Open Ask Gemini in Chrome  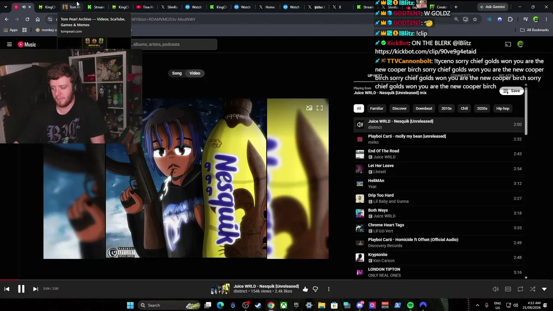click(492, 7)
